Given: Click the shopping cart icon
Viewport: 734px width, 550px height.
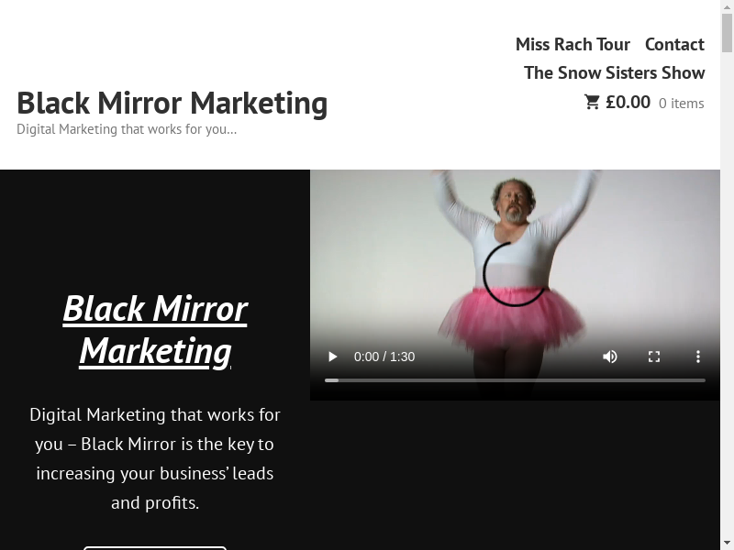Looking at the screenshot, I should click(592, 102).
